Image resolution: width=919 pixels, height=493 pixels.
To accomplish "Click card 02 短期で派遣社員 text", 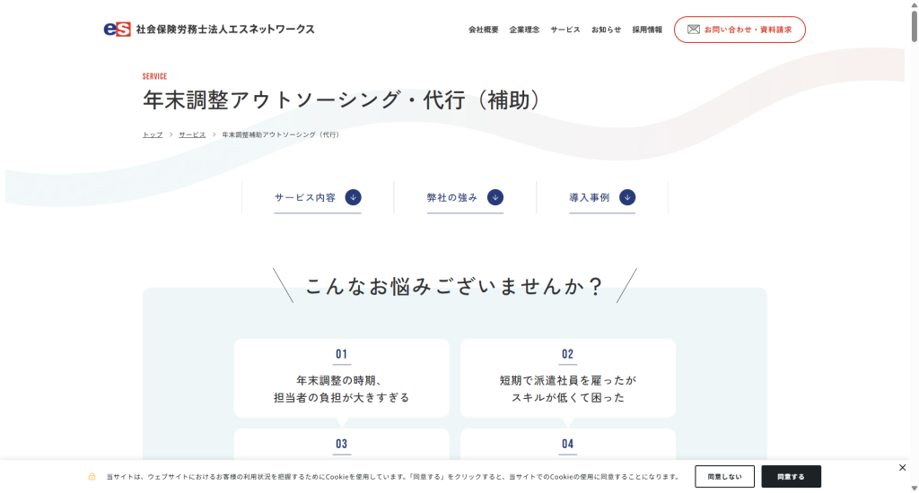I will click(x=568, y=389).
